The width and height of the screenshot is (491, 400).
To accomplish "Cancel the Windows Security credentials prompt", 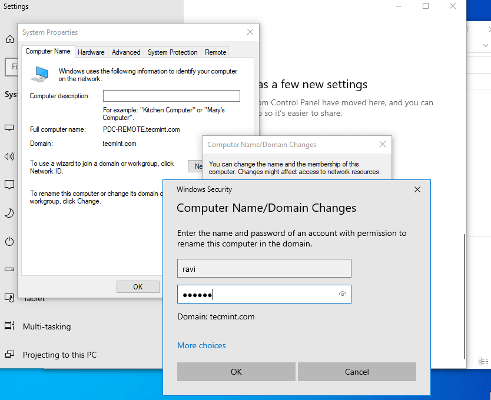I will [357, 372].
